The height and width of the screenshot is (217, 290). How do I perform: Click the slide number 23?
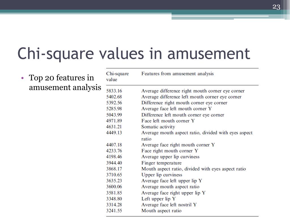pyautogui.click(x=276, y=7)
